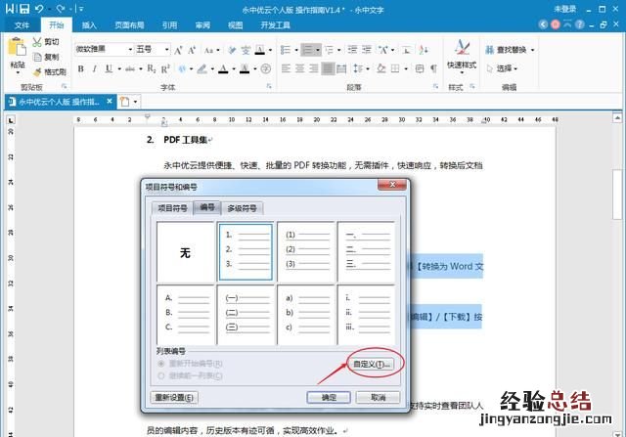This screenshot has height=437, width=626.
Task: Expand the font color dropdown arrow
Action: [x=234, y=69]
